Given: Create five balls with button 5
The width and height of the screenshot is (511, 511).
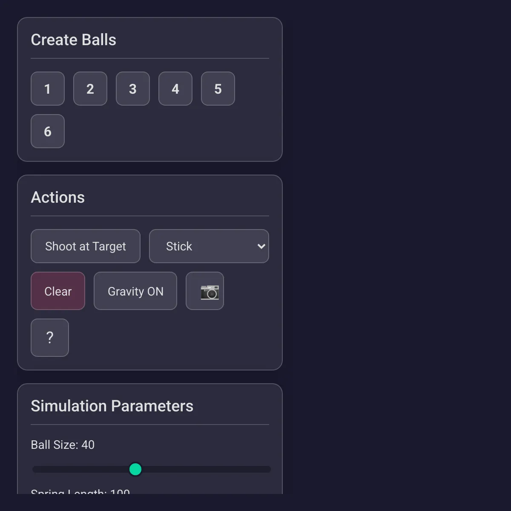Looking at the screenshot, I should tap(218, 89).
